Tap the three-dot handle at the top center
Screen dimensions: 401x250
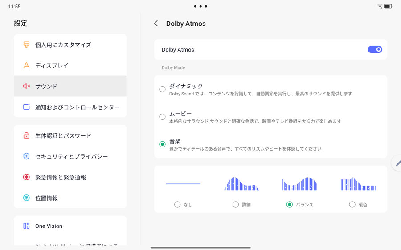pyautogui.click(x=200, y=6)
